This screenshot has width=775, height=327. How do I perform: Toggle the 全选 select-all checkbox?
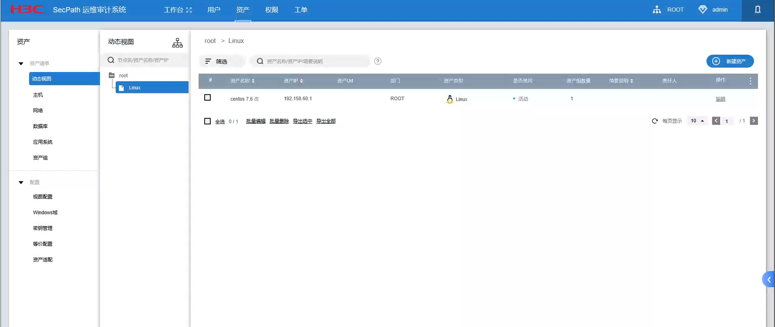[207, 121]
